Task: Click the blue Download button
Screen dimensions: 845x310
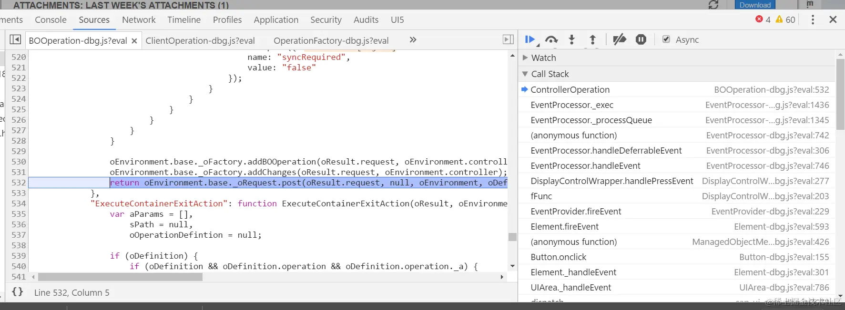Action: point(755,5)
